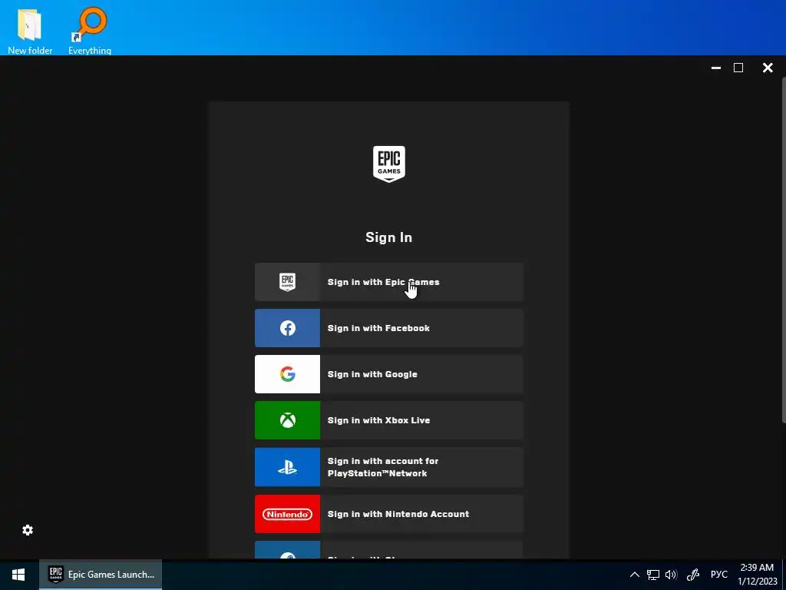786x590 pixels.
Task: Maximize the Epic Games Launcher window
Action: pyautogui.click(x=738, y=68)
